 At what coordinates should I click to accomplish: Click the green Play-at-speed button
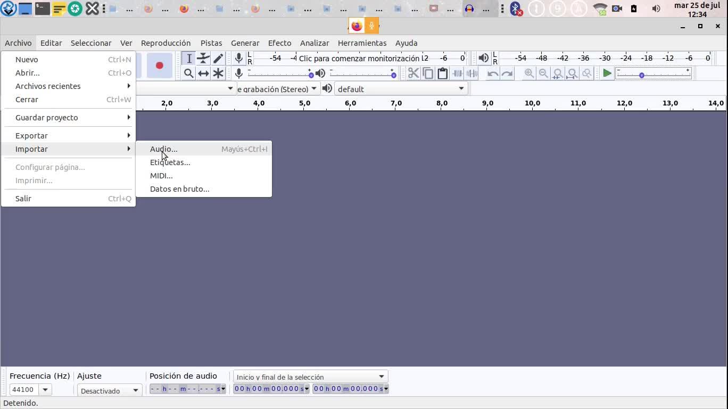pyautogui.click(x=607, y=73)
